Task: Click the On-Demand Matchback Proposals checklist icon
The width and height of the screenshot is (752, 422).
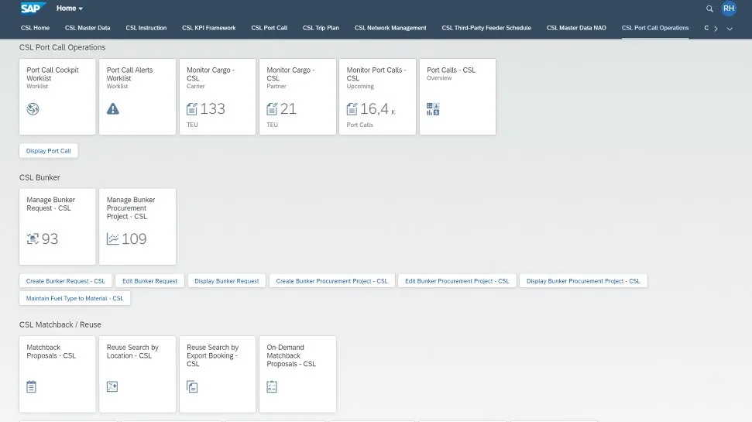Action: point(273,386)
